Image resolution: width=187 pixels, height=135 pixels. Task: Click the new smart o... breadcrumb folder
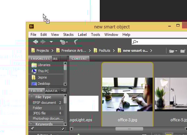[x=133, y=51]
